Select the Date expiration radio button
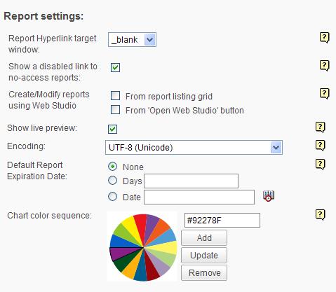The image size is (336, 292). (x=112, y=197)
